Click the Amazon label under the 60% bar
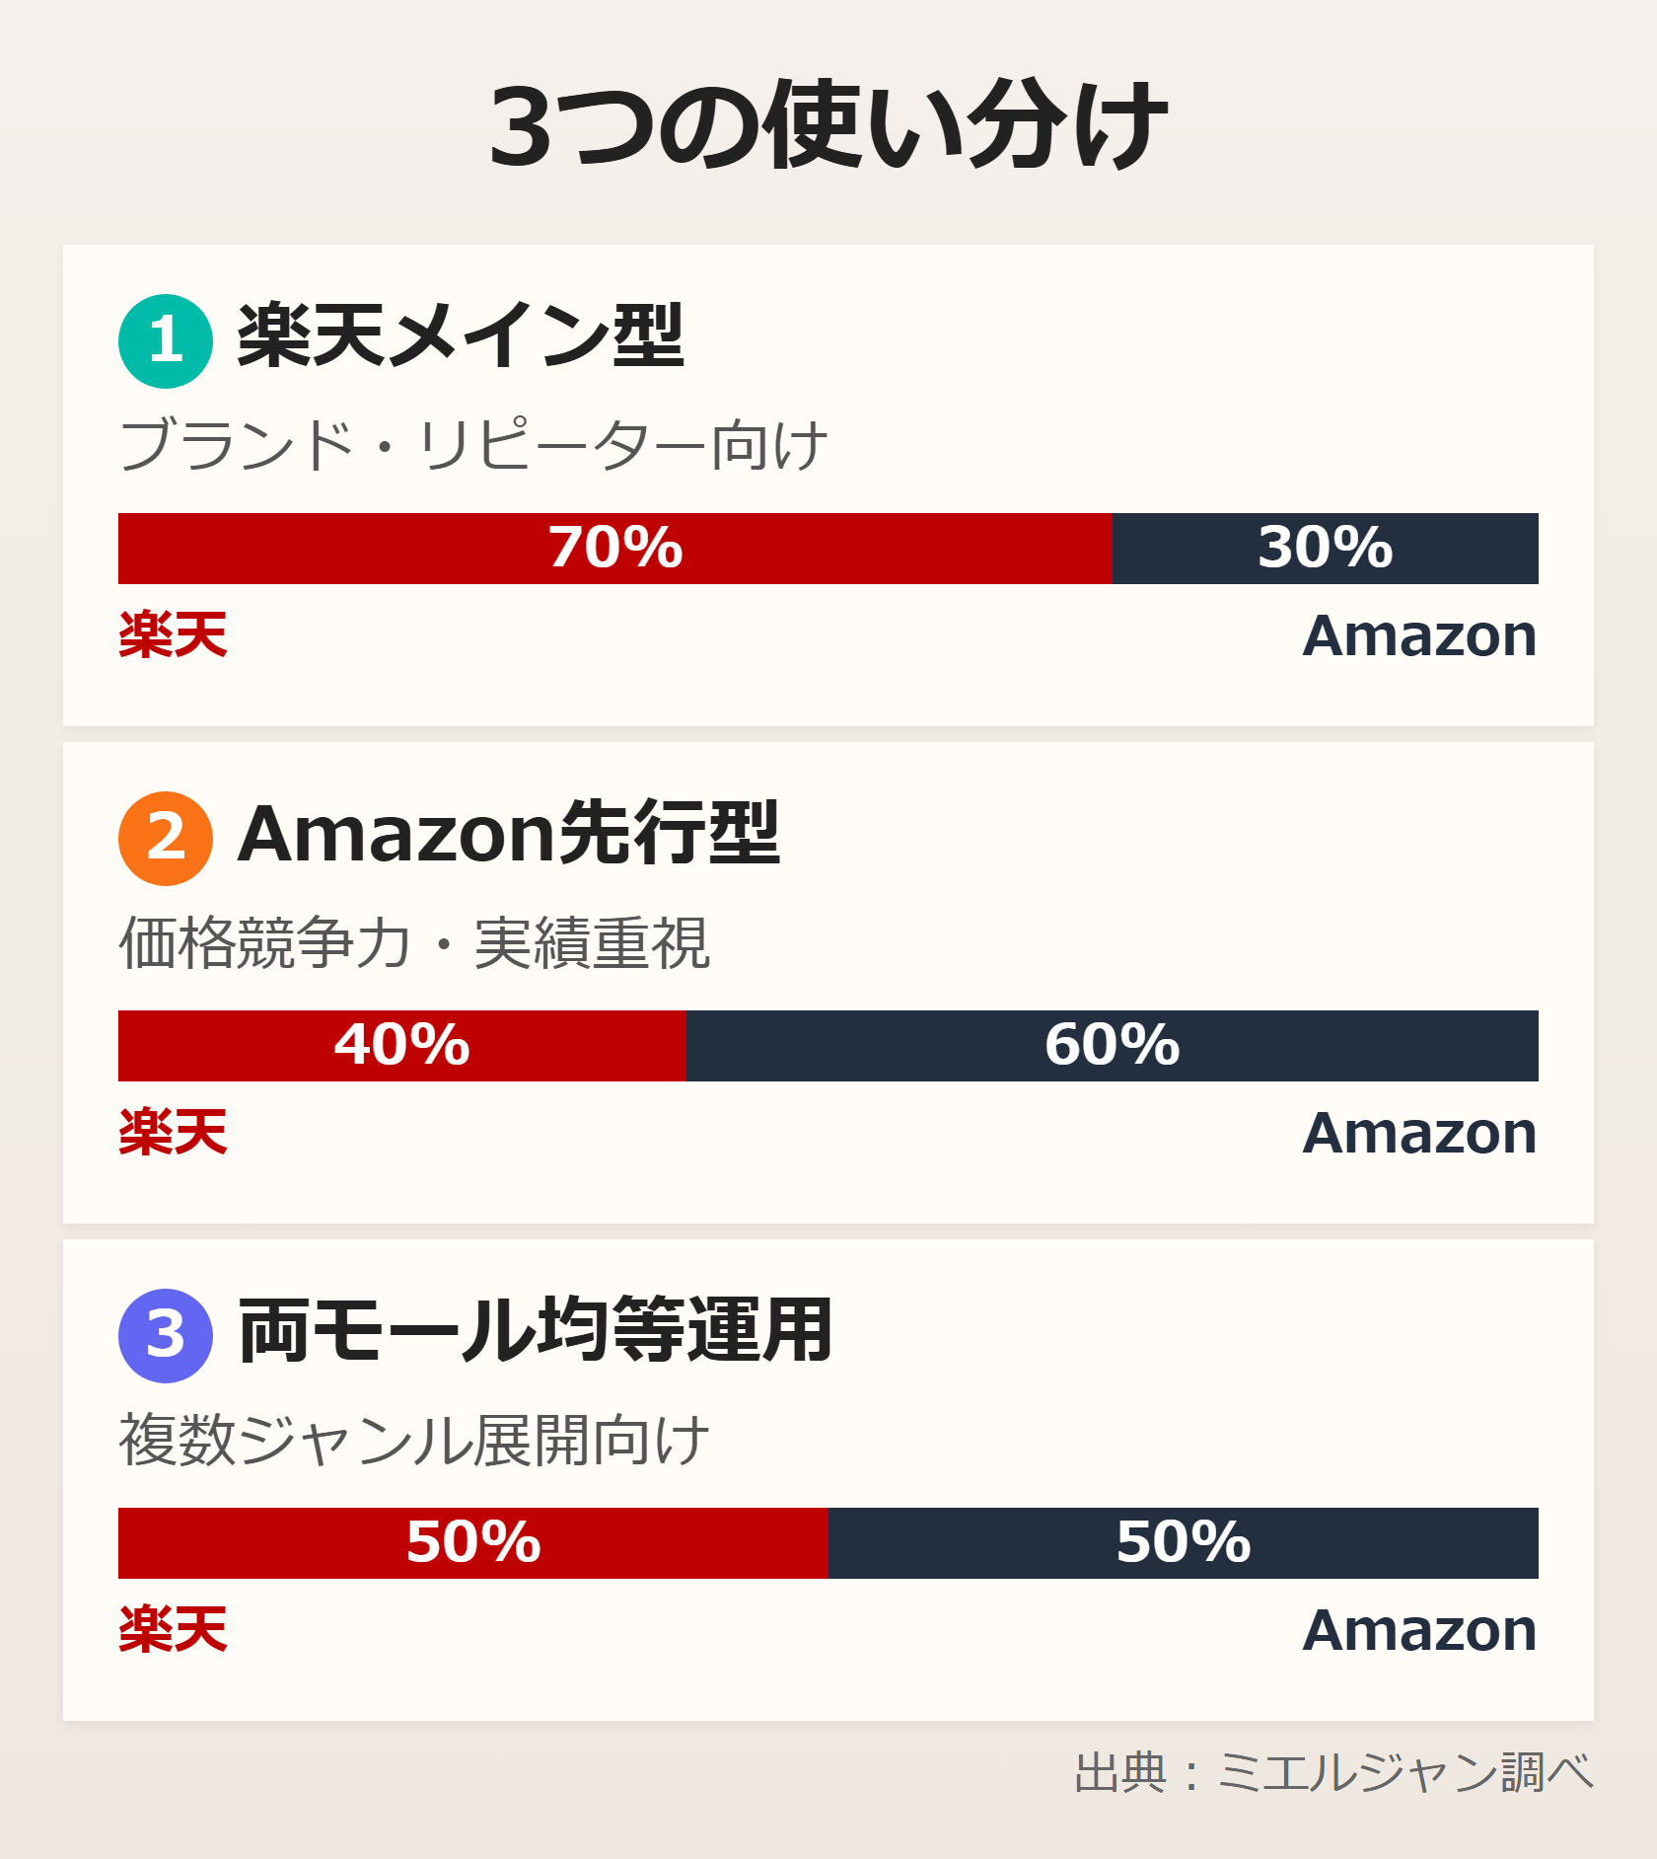 [x=1419, y=1133]
